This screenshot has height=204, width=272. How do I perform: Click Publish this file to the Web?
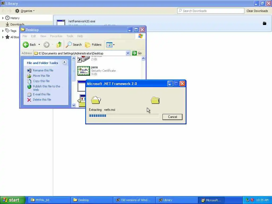(x=46, y=88)
